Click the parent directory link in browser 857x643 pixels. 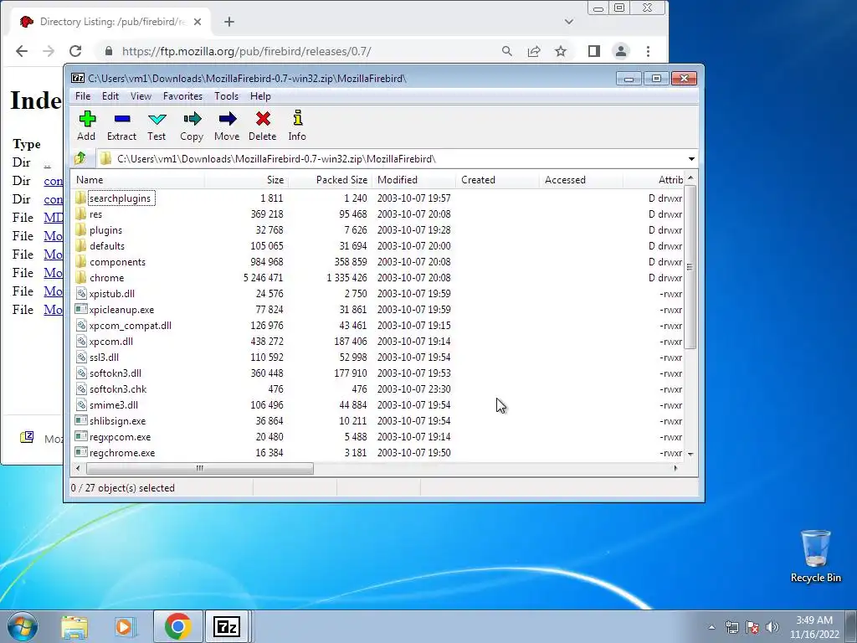coord(47,163)
